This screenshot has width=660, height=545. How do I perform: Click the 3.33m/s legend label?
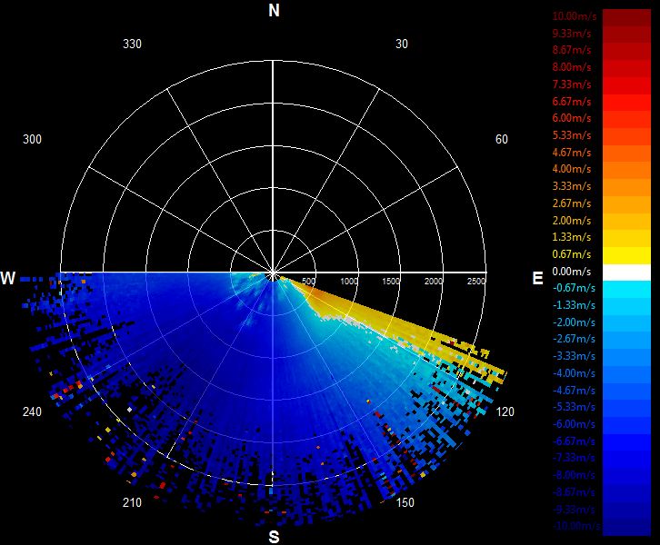click(572, 186)
